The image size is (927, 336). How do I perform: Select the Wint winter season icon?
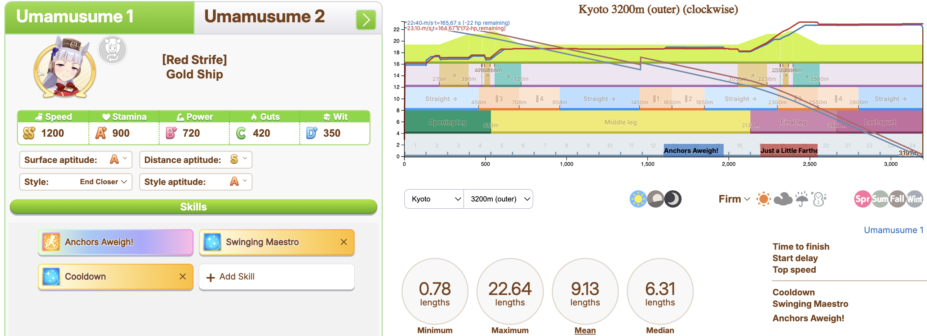(914, 199)
